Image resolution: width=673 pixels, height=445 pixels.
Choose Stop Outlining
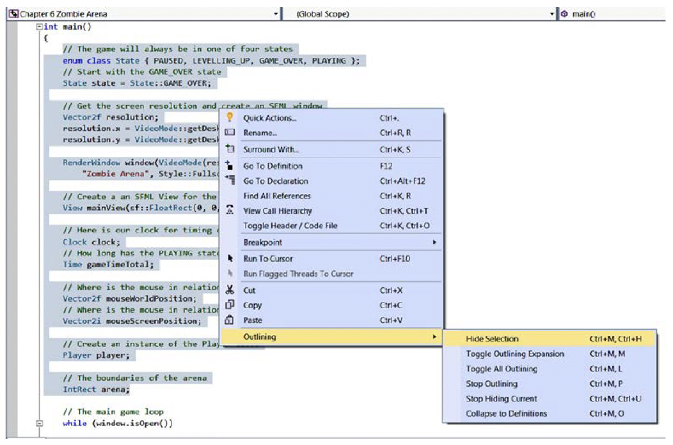(550, 384)
